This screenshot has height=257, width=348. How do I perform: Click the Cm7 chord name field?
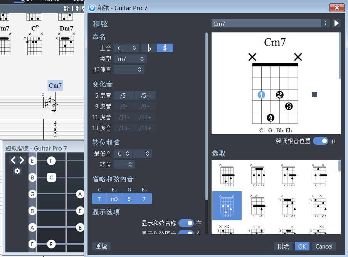tap(266, 23)
